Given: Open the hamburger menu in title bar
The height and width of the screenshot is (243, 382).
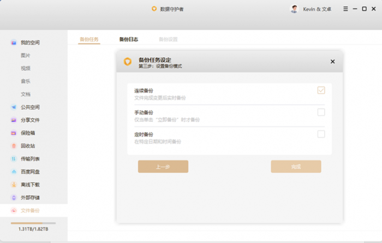Looking at the screenshot, I should (x=345, y=9).
